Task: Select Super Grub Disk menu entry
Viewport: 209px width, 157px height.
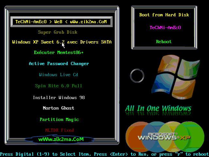Action: (57, 32)
